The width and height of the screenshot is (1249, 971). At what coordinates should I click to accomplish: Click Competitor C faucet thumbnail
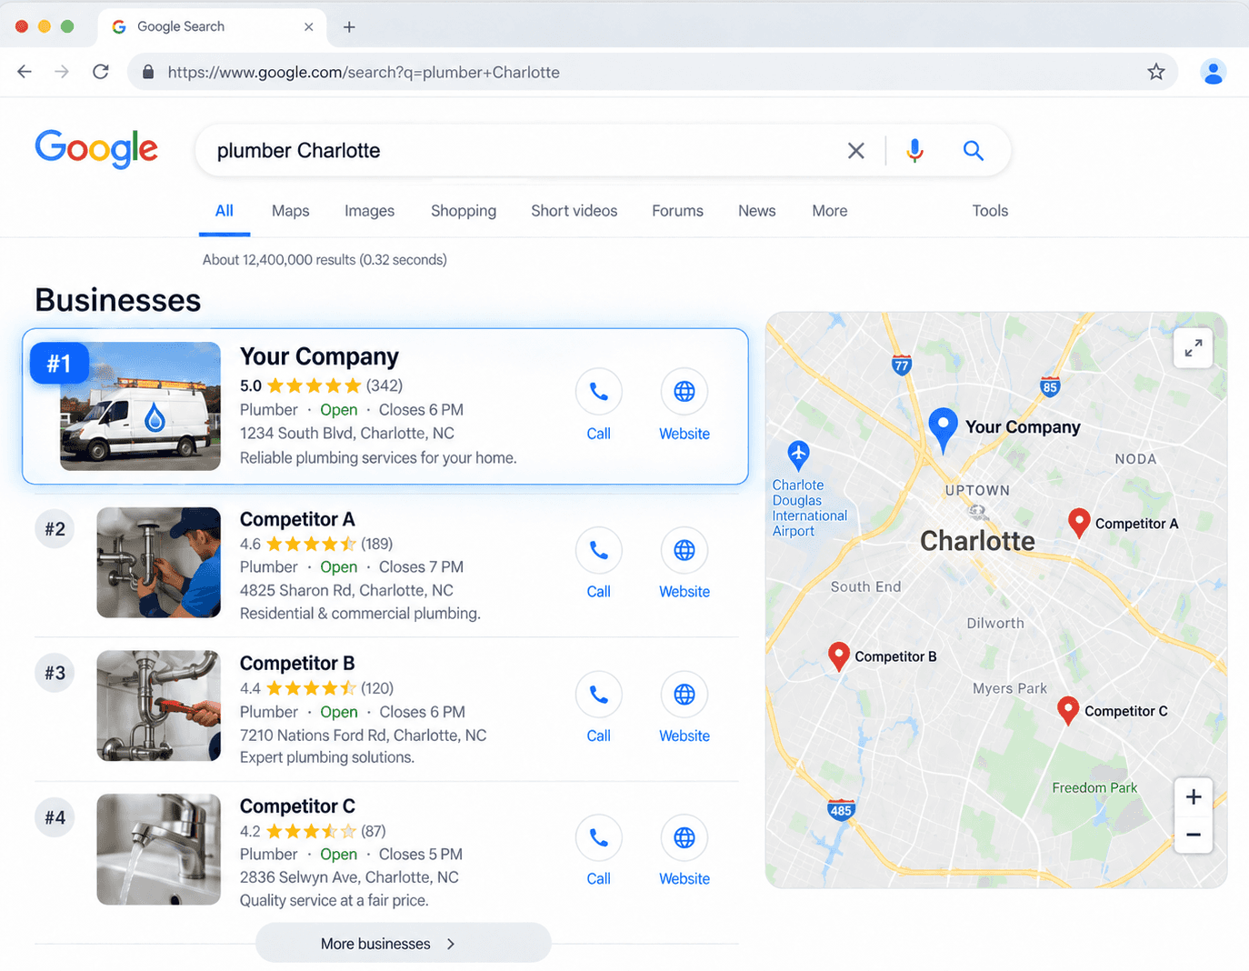158,849
